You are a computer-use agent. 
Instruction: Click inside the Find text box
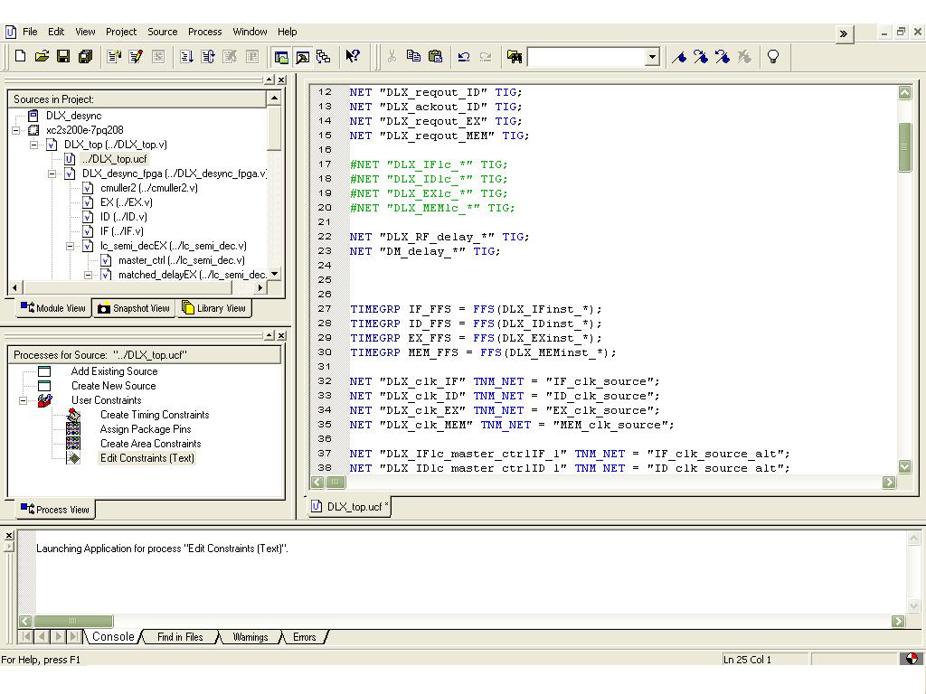[585, 57]
